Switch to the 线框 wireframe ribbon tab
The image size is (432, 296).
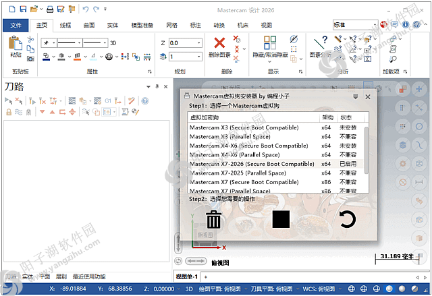[x=65, y=26]
